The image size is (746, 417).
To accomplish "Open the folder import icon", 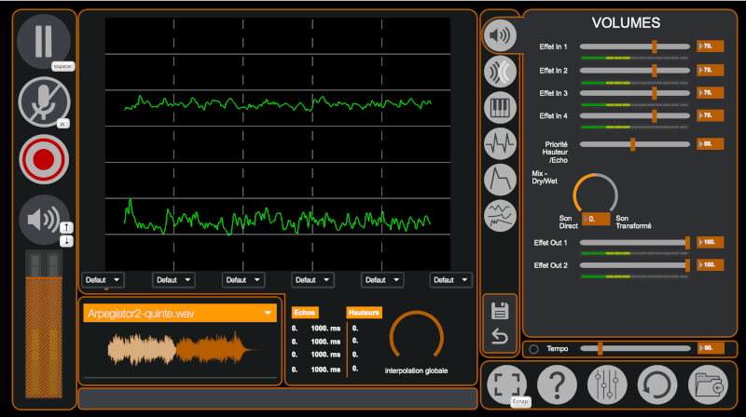I will click(x=707, y=383).
